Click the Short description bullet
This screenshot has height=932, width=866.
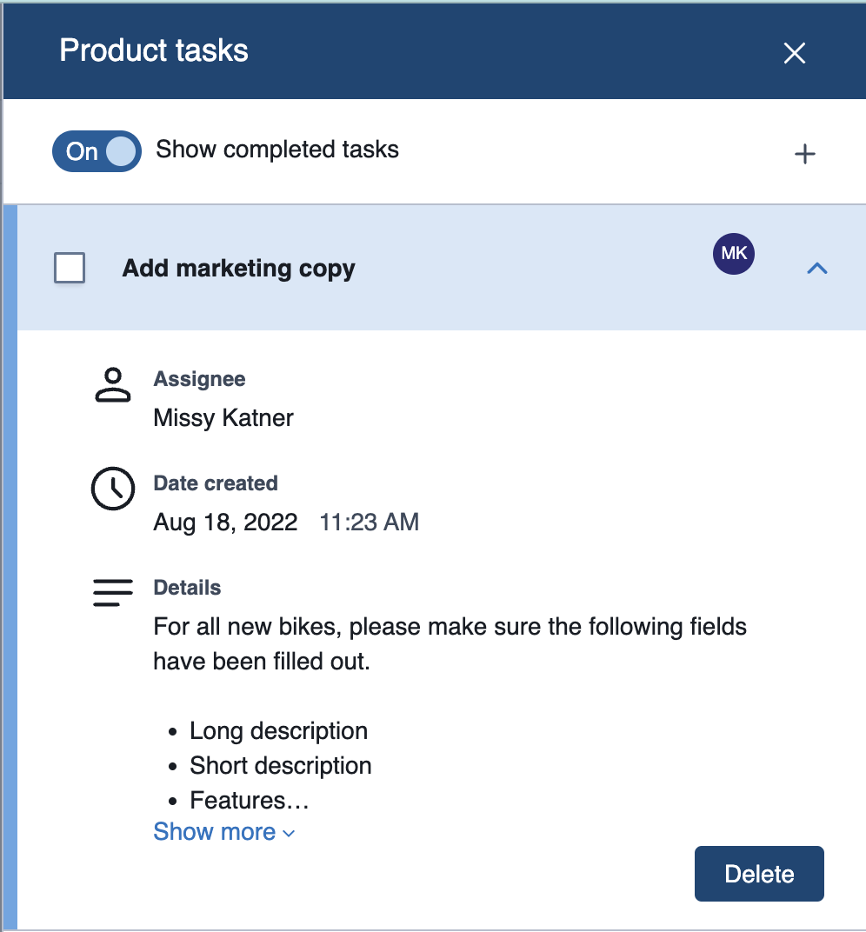[x=281, y=766]
